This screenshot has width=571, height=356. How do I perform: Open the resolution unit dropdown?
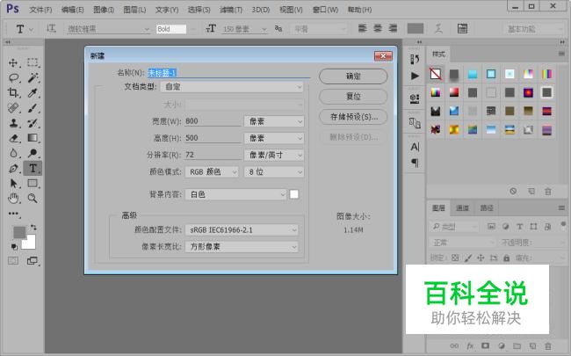point(274,156)
